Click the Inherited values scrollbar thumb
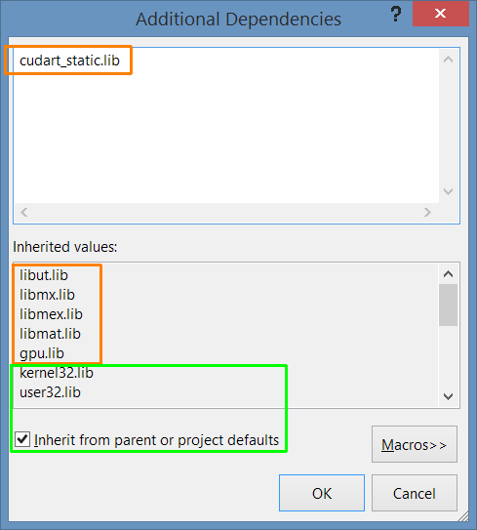Viewport: 477px width, 530px height. click(x=449, y=305)
